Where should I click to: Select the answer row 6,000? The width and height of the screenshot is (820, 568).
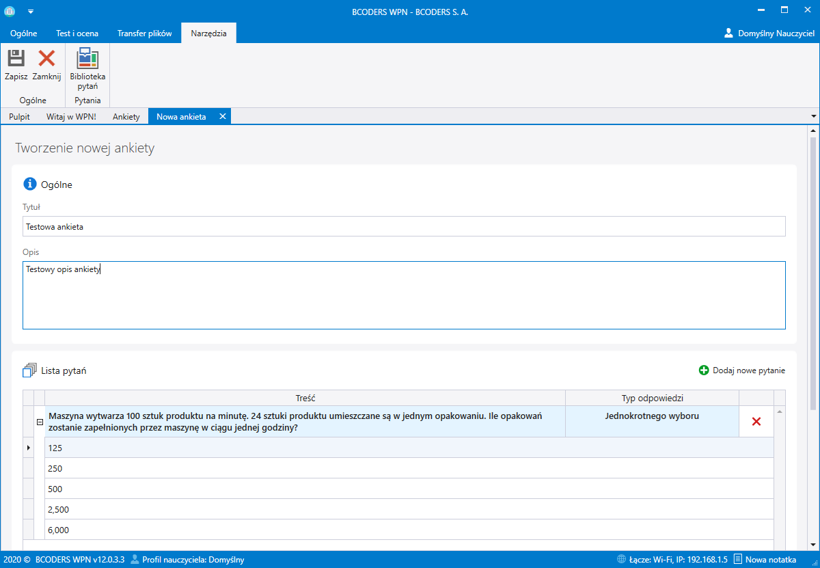pyautogui.click(x=409, y=530)
